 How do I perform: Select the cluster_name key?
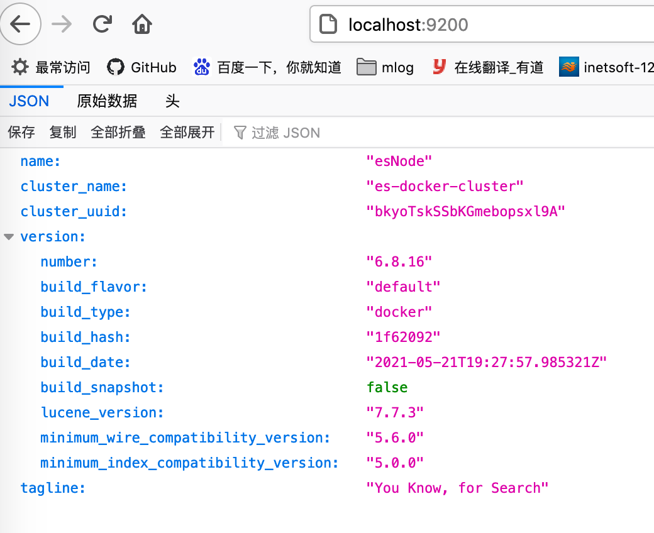tap(74, 186)
